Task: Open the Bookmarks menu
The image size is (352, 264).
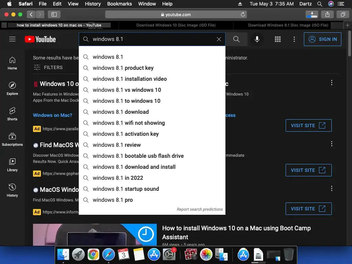Action: tap(119, 4)
